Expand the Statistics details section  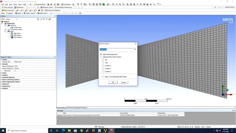(1, 89)
